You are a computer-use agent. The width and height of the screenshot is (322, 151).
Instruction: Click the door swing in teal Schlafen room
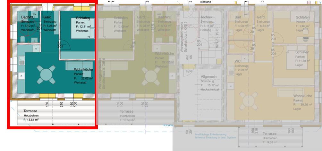click(65, 45)
